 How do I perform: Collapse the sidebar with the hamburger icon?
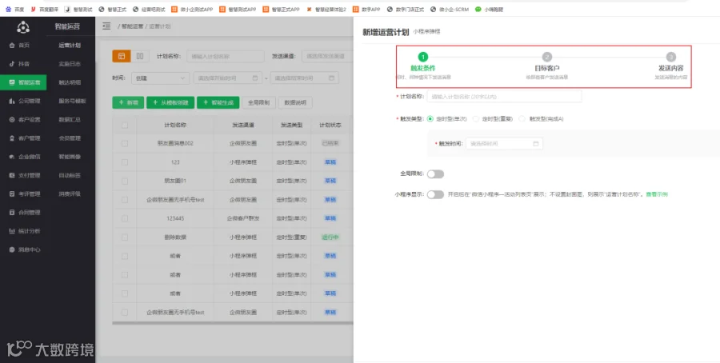point(106,26)
